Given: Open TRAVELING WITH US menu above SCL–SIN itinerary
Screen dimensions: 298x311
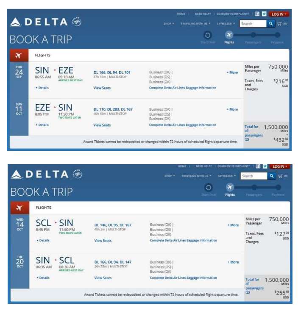Looking at the screenshot, I should (x=196, y=176).
